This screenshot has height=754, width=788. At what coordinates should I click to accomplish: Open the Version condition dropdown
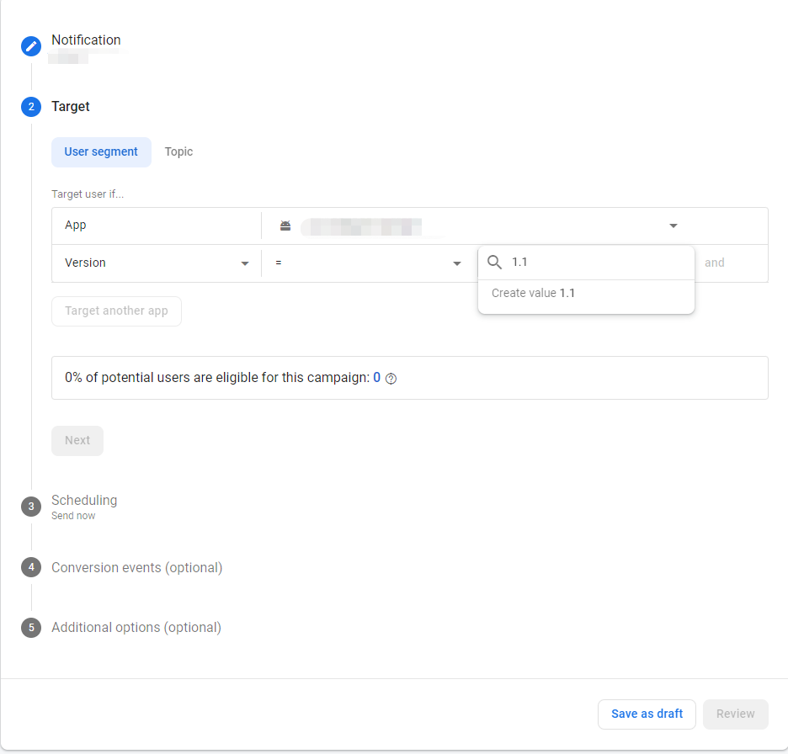245,263
